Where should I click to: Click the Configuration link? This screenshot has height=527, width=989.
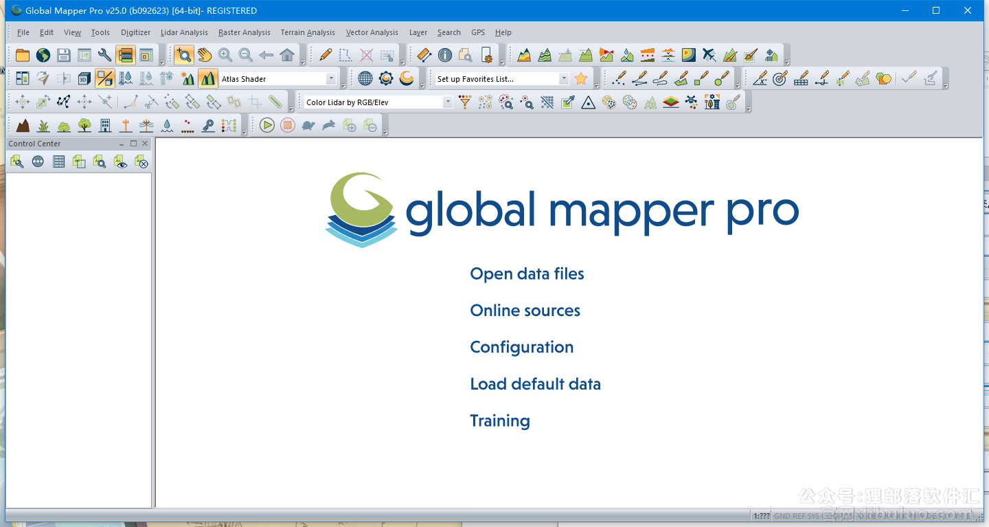point(521,347)
